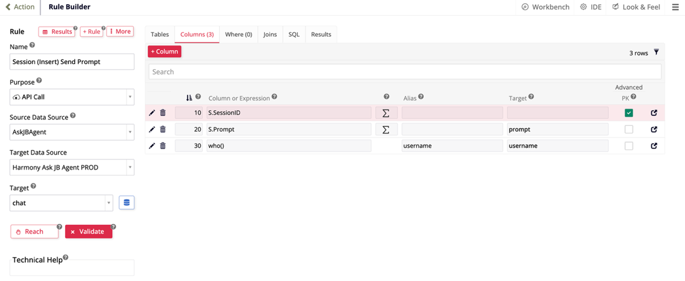Viewport: 685px width, 281px height.
Task: Click the database icon next to Target
Action: (x=126, y=202)
